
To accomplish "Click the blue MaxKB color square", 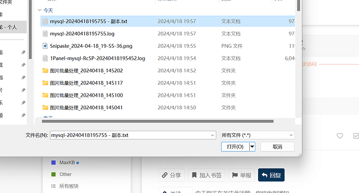I will point(54,162).
